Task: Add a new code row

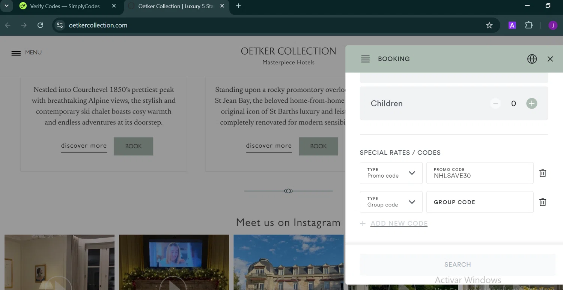Action: click(399, 223)
